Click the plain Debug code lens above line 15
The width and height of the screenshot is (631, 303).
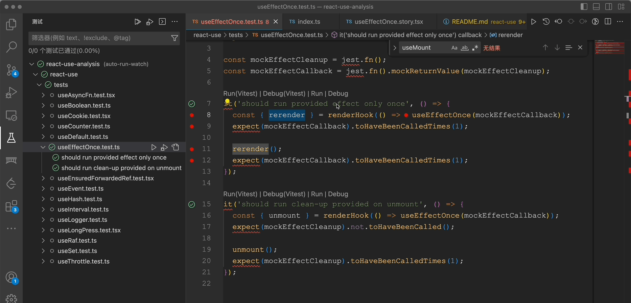click(338, 194)
